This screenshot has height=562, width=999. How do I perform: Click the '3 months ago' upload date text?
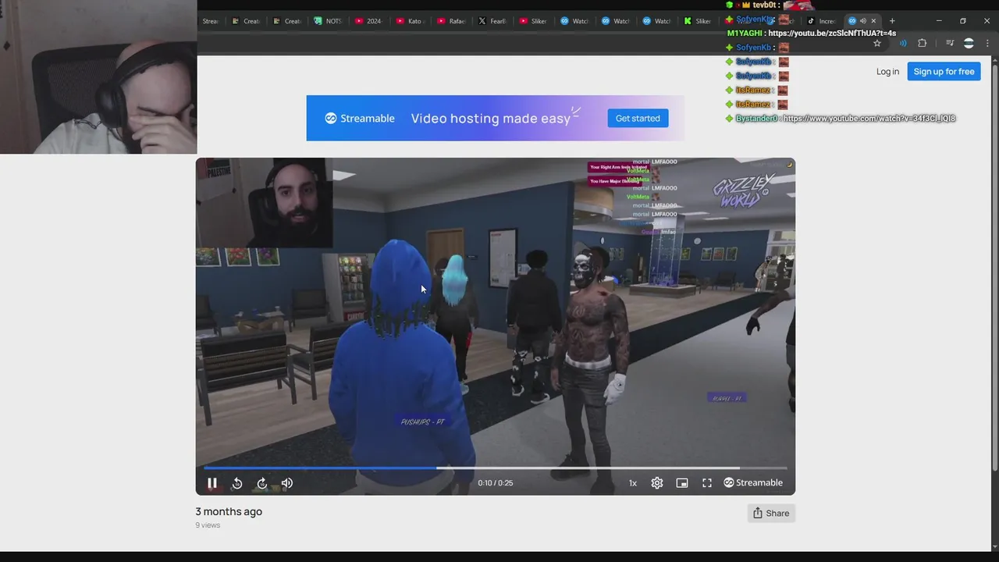click(229, 511)
